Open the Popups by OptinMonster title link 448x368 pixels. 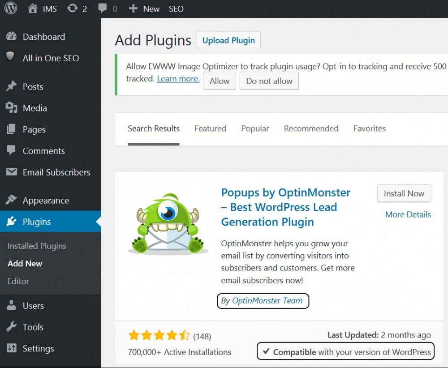(286, 207)
